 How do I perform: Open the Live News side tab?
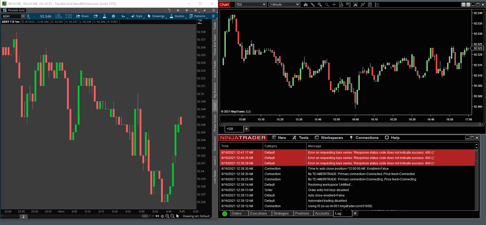[x=215, y=177]
